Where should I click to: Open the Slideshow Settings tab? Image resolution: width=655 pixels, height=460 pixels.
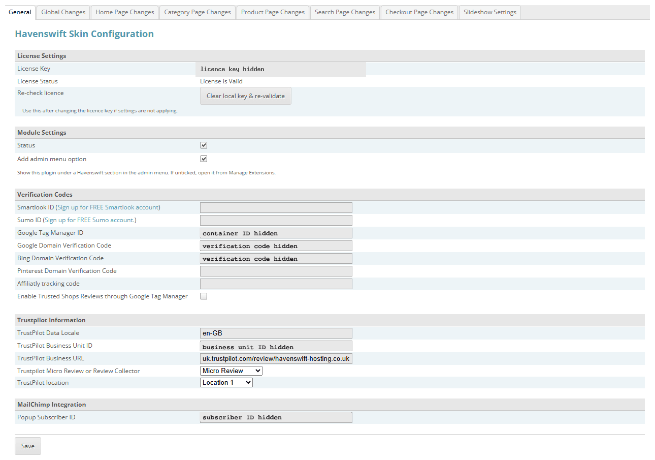click(489, 12)
